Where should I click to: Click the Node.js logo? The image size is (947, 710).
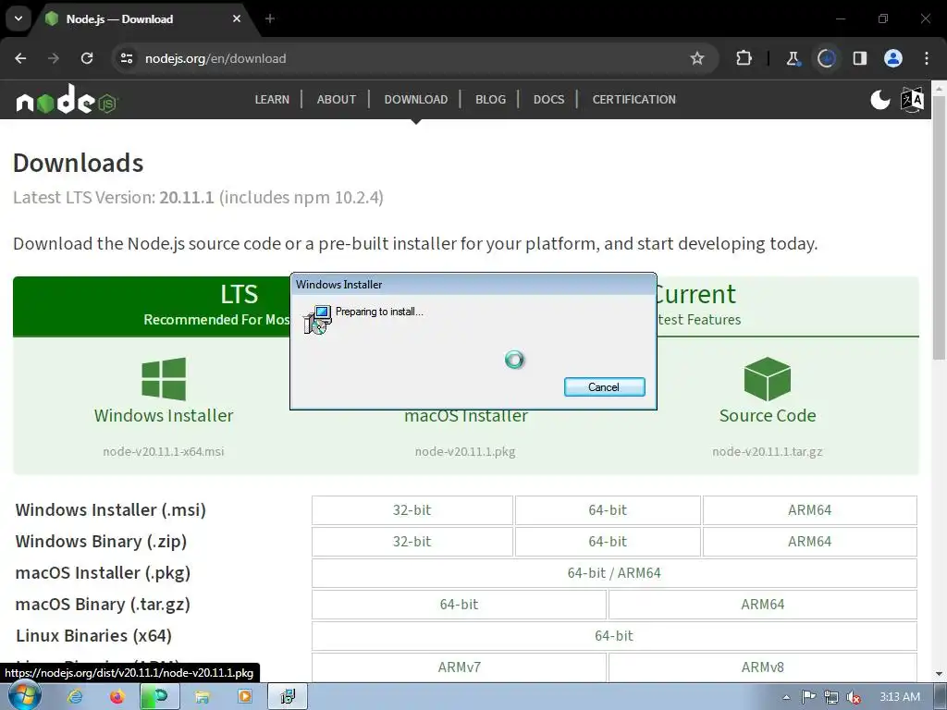click(67, 100)
